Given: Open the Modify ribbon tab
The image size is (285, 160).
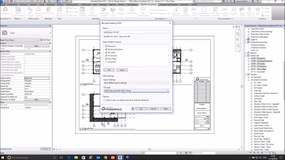Looking at the screenshot, I should pyautogui.click(x=194, y=4).
